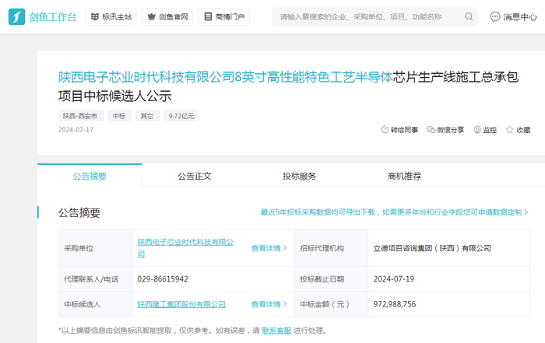Open 消息中心 message icon

click(x=495, y=16)
